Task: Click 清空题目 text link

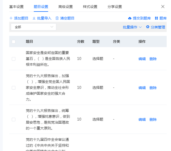Action: [x=67, y=18]
